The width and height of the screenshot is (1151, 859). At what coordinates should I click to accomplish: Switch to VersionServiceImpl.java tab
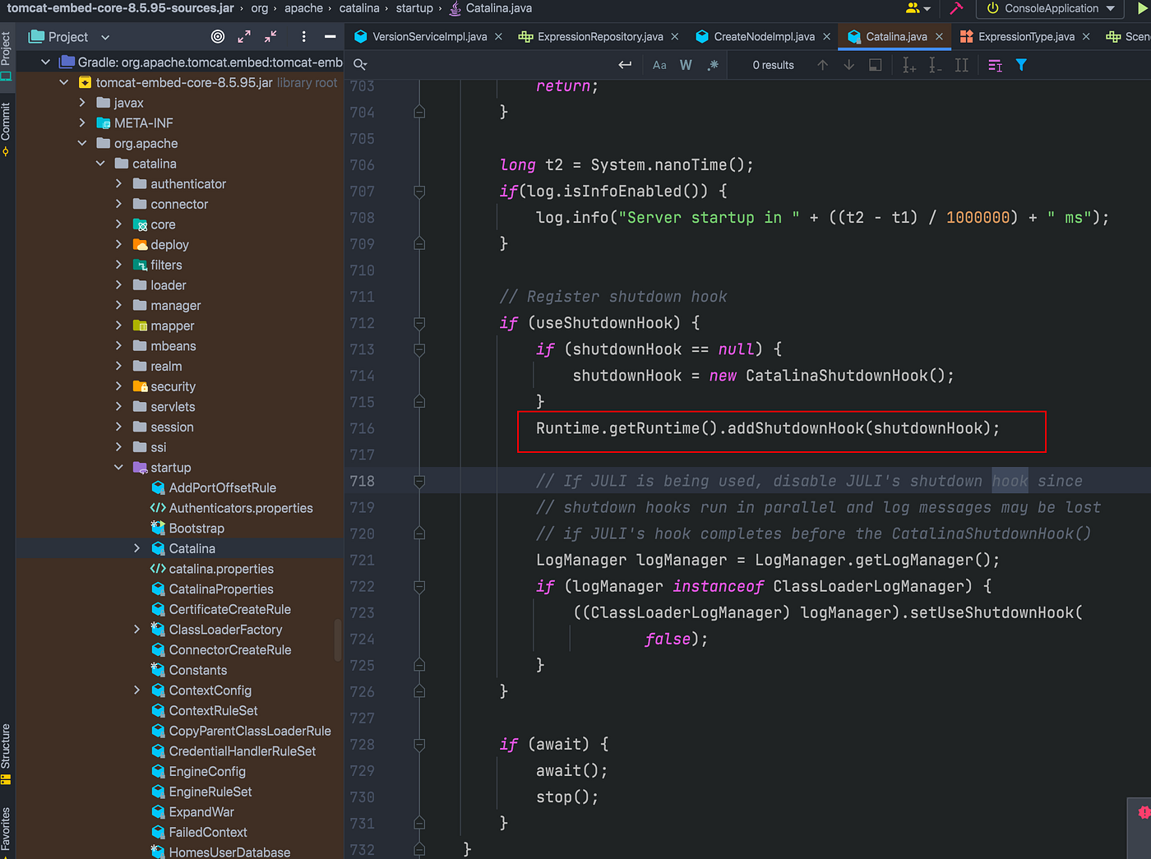click(x=429, y=37)
